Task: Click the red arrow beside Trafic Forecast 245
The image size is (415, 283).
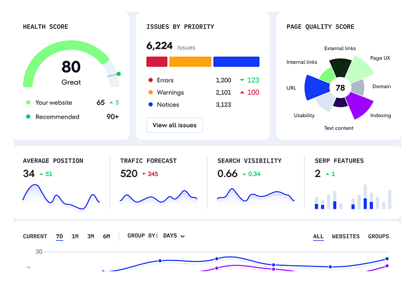Action: (x=143, y=174)
